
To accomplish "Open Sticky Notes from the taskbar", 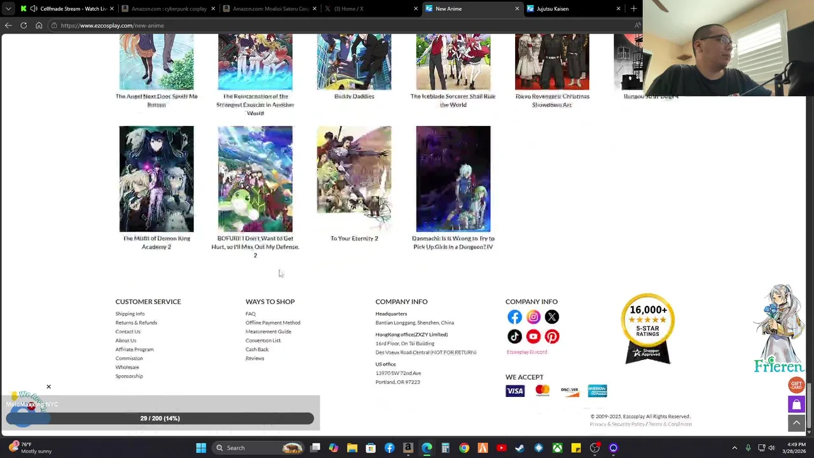I will point(576,448).
